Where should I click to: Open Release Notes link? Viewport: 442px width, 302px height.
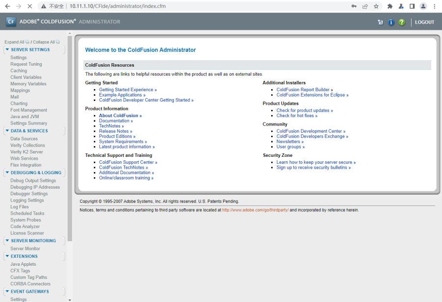(115, 131)
